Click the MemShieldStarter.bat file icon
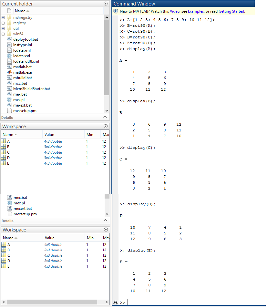 pos(9,89)
